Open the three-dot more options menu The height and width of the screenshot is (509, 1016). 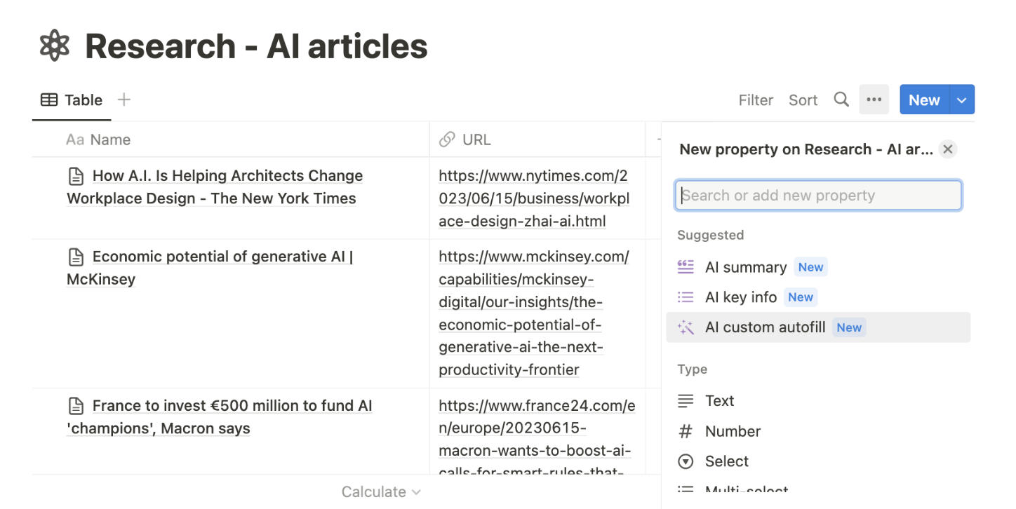[x=874, y=100]
